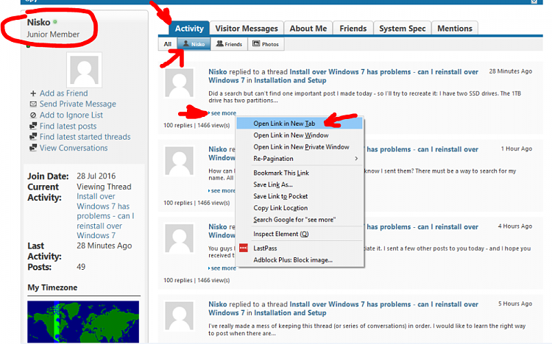Click the Find latest posts icon

coord(33,126)
